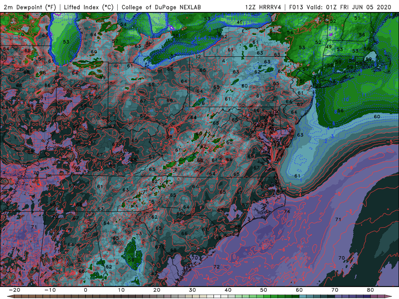This screenshot has height=299, width=399.
Task: Click the "54" dewpoint value near Lake Huron
Action: pyautogui.click(x=123, y=24)
